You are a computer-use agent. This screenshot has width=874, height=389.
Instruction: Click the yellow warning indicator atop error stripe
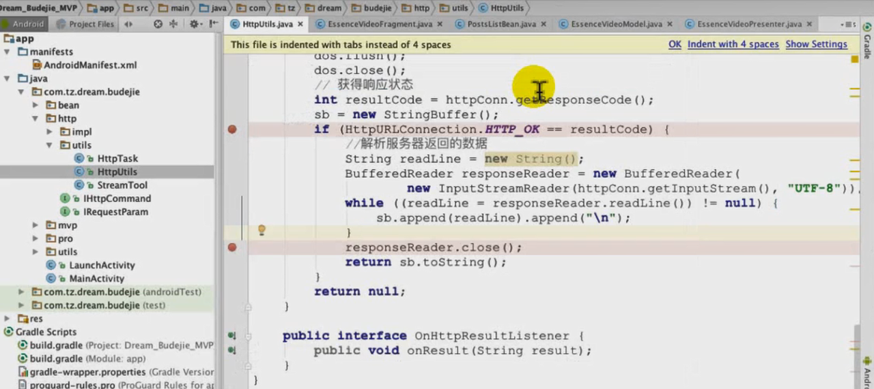854,59
